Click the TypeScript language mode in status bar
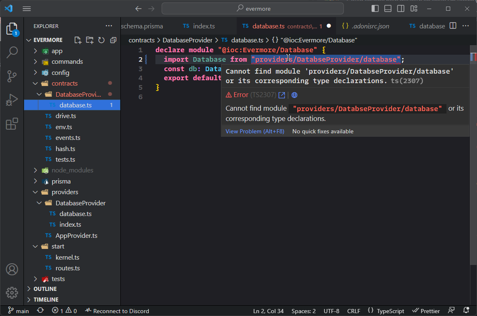477x316 pixels. [x=390, y=311]
